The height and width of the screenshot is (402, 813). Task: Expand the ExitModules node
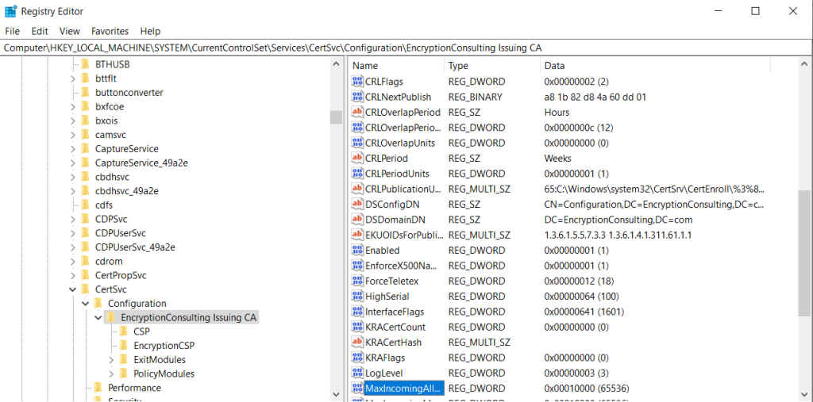point(111,359)
